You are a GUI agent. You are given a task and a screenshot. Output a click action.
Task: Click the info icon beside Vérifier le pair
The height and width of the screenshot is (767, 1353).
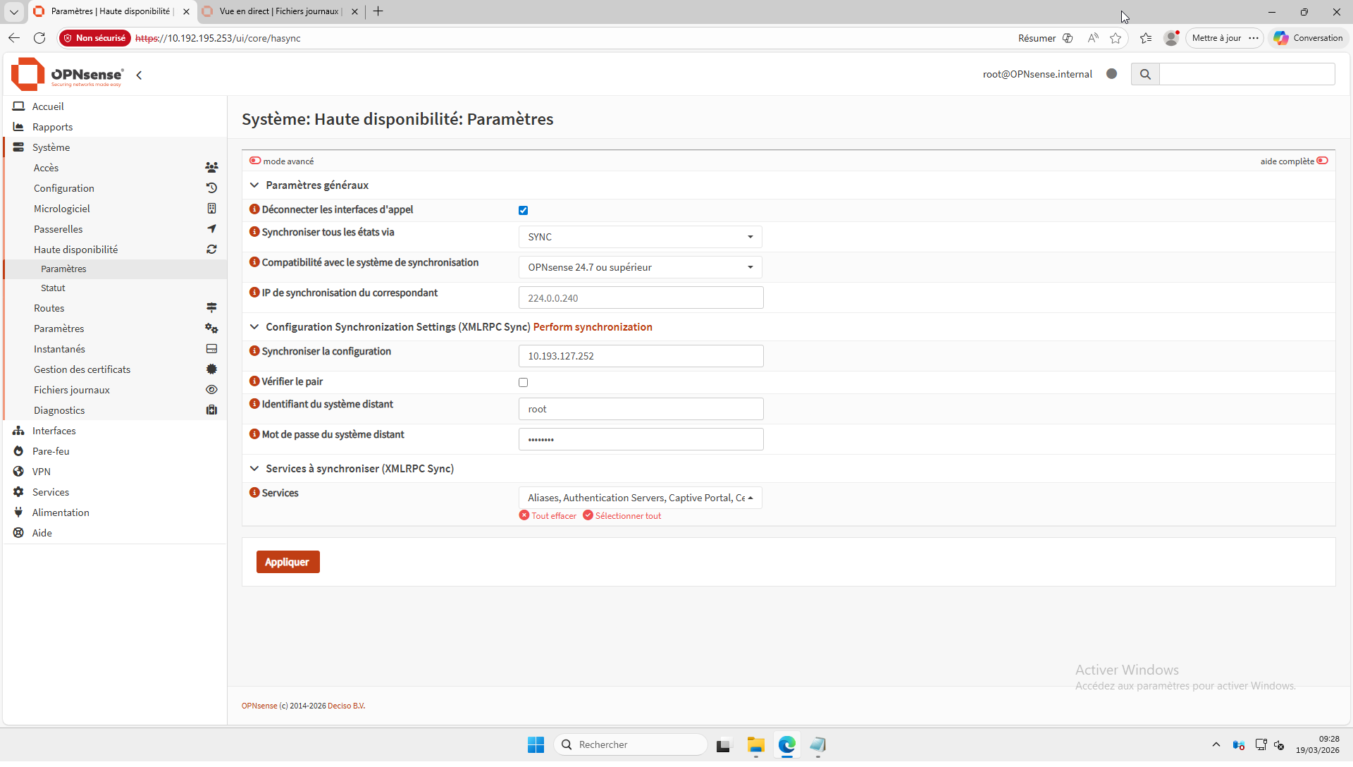tap(254, 381)
